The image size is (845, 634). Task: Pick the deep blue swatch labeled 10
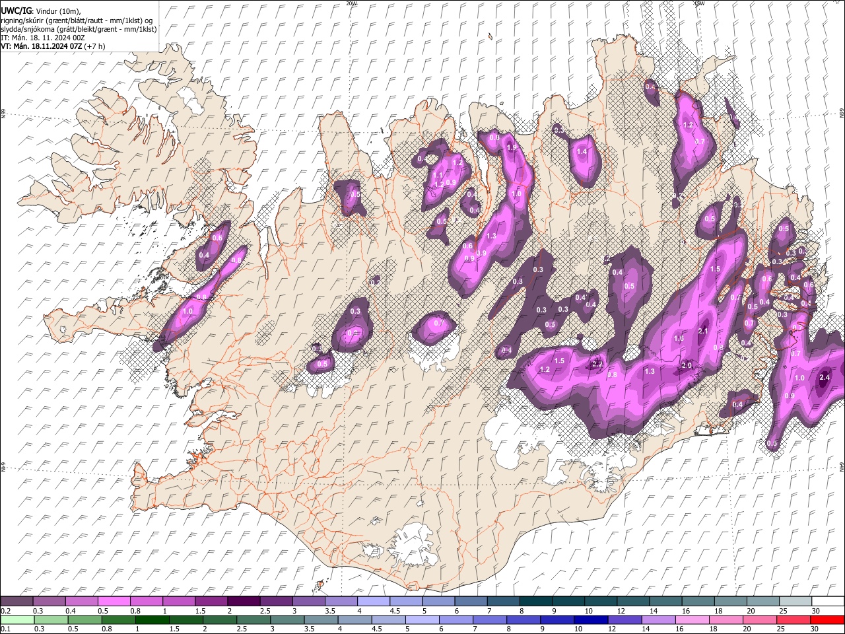[x=590, y=619]
